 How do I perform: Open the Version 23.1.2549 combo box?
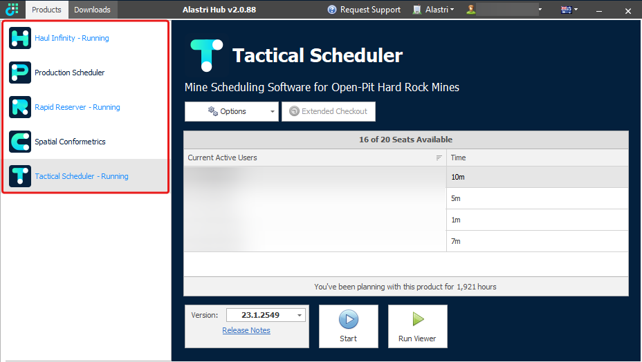266,315
